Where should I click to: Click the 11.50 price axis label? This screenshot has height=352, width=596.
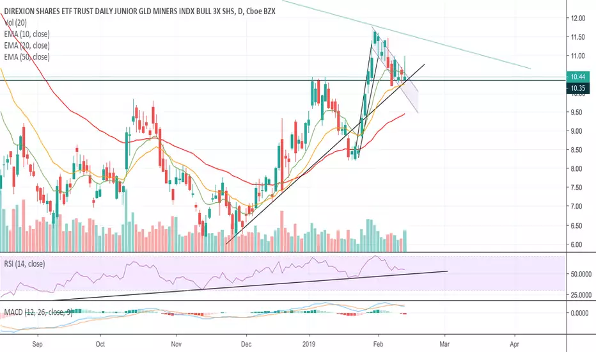(577, 37)
